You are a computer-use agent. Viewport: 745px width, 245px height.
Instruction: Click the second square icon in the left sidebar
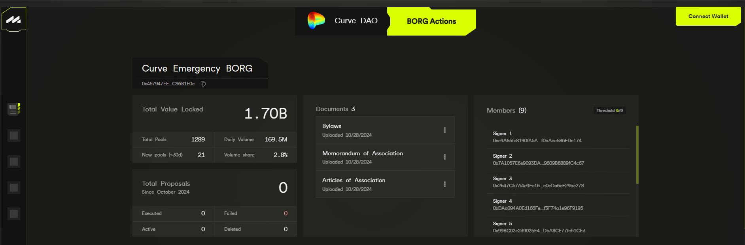click(14, 162)
